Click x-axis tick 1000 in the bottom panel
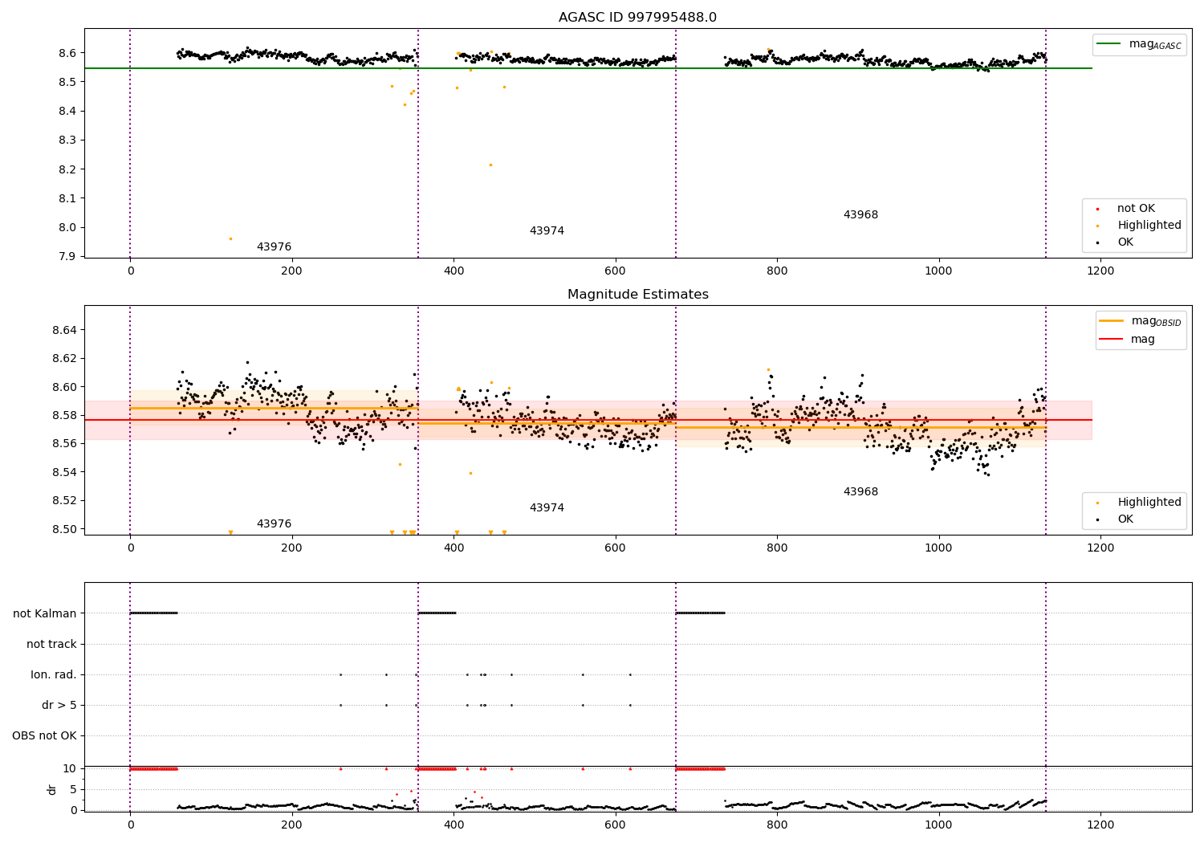This screenshot has height=843, width=1204. 938,825
